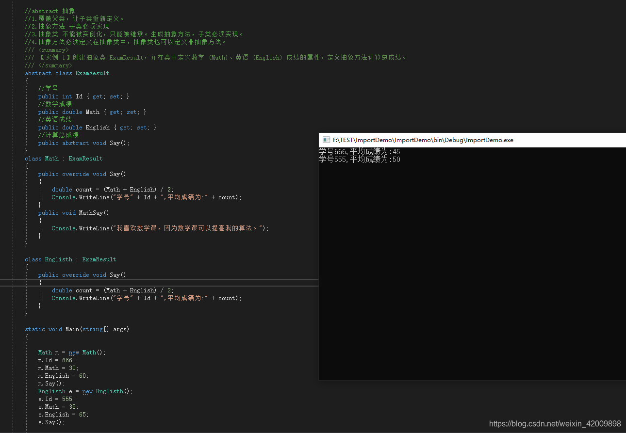Click override Say() inside class Englisth
The width and height of the screenshot is (626, 433).
(82, 274)
